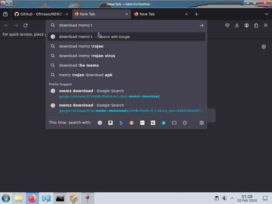Search with DuckDuckGo one-off icon

[x=132, y=123]
